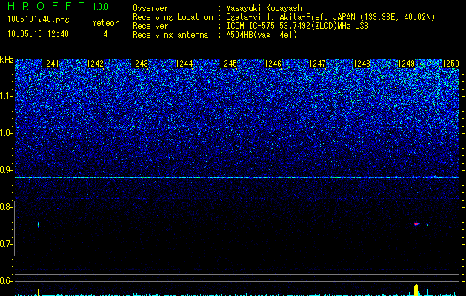Screen dimensions: 466x296
Task: Click time marker 1250
Action: [x=450, y=64]
